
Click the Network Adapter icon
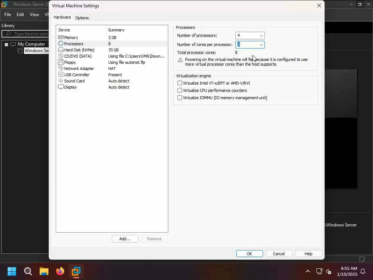(61, 68)
